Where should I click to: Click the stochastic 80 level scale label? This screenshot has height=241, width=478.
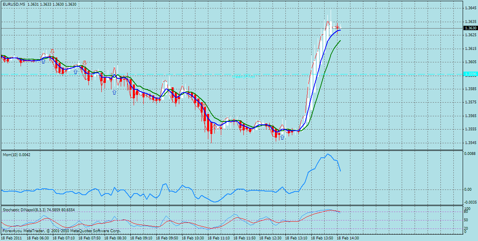(x=465, y=212)
